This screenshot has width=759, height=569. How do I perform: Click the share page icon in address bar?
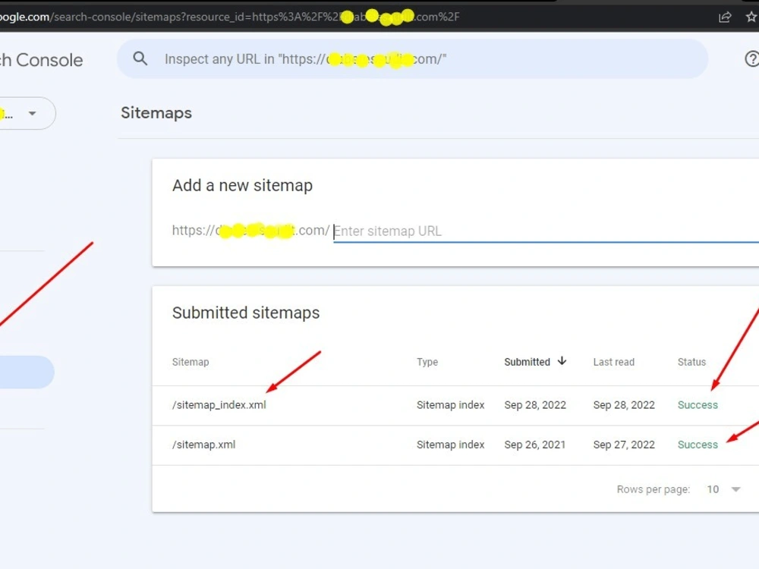coord(725,17)
